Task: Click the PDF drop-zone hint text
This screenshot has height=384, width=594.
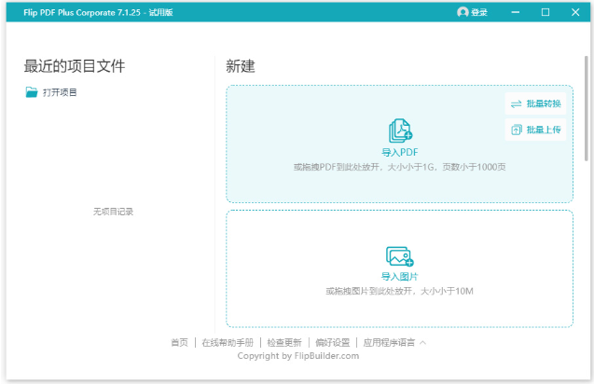Action: coord(400,167)
